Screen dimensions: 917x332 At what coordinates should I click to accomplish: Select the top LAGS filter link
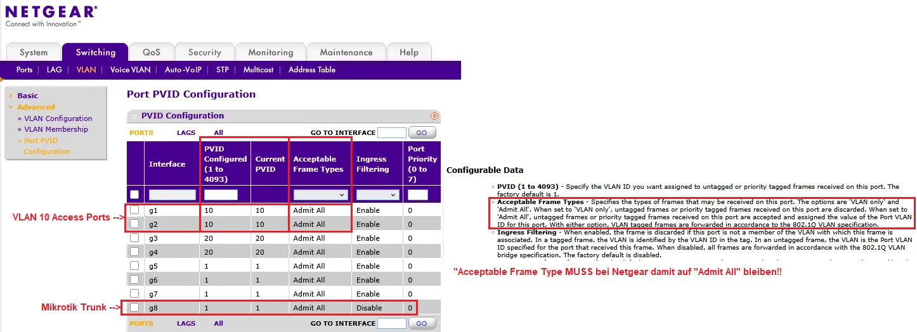click(x=186, y=133)
